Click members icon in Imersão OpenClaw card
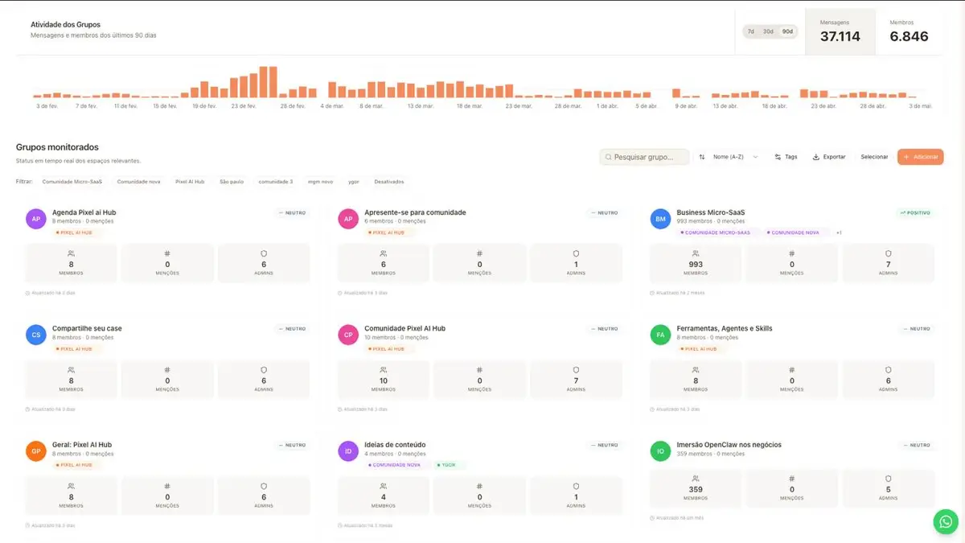965x543 pixels. 696,478
